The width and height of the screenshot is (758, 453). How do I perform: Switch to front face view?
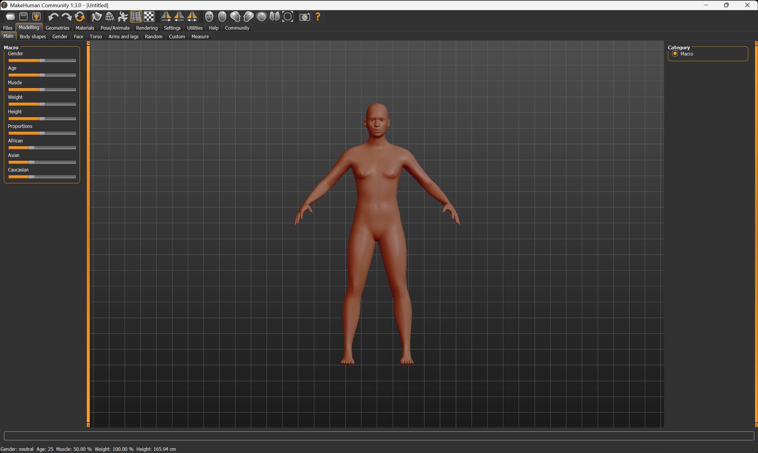(x=209, y=17)
